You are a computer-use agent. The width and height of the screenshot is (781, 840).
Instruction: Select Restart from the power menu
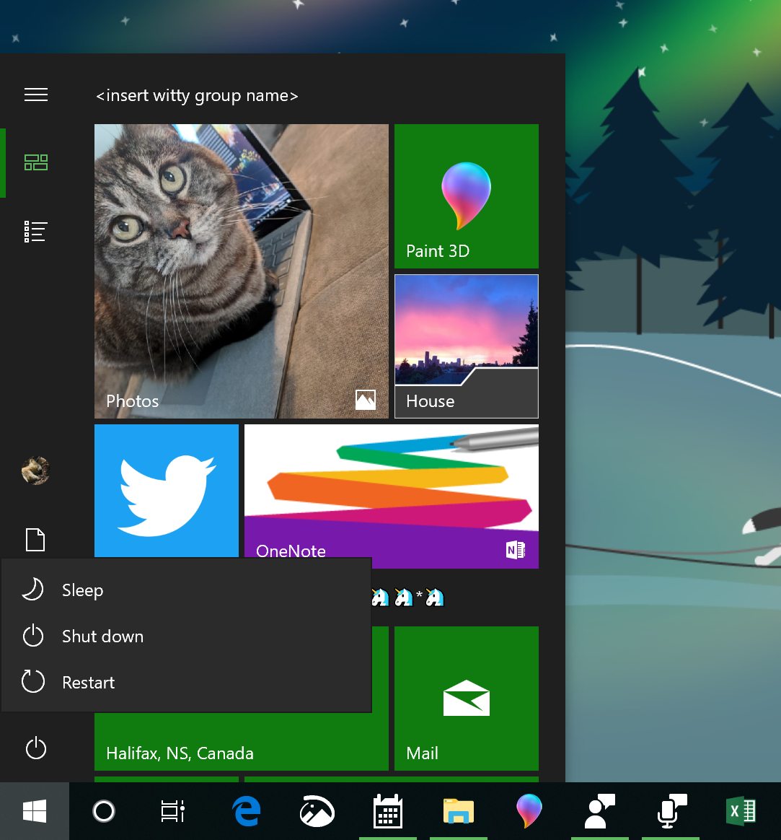click(87, 682)
